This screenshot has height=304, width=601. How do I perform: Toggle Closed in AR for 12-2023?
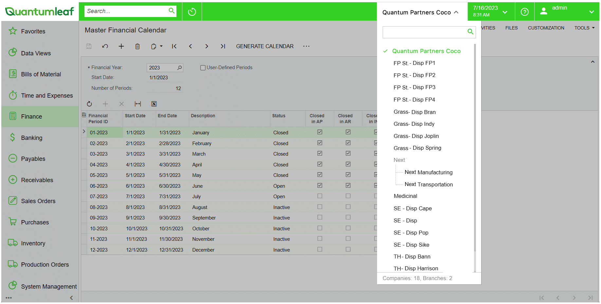tap(348, 249)
